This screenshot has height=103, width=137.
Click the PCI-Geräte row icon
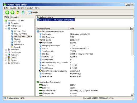(x=41, y=40)
